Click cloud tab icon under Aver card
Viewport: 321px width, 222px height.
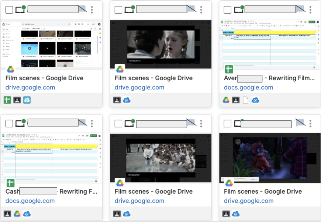click(x=255, y=100)
